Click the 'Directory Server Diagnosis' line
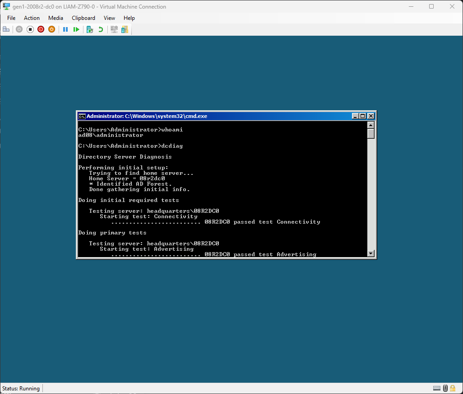The image size is (463, 394). (125, 157)
